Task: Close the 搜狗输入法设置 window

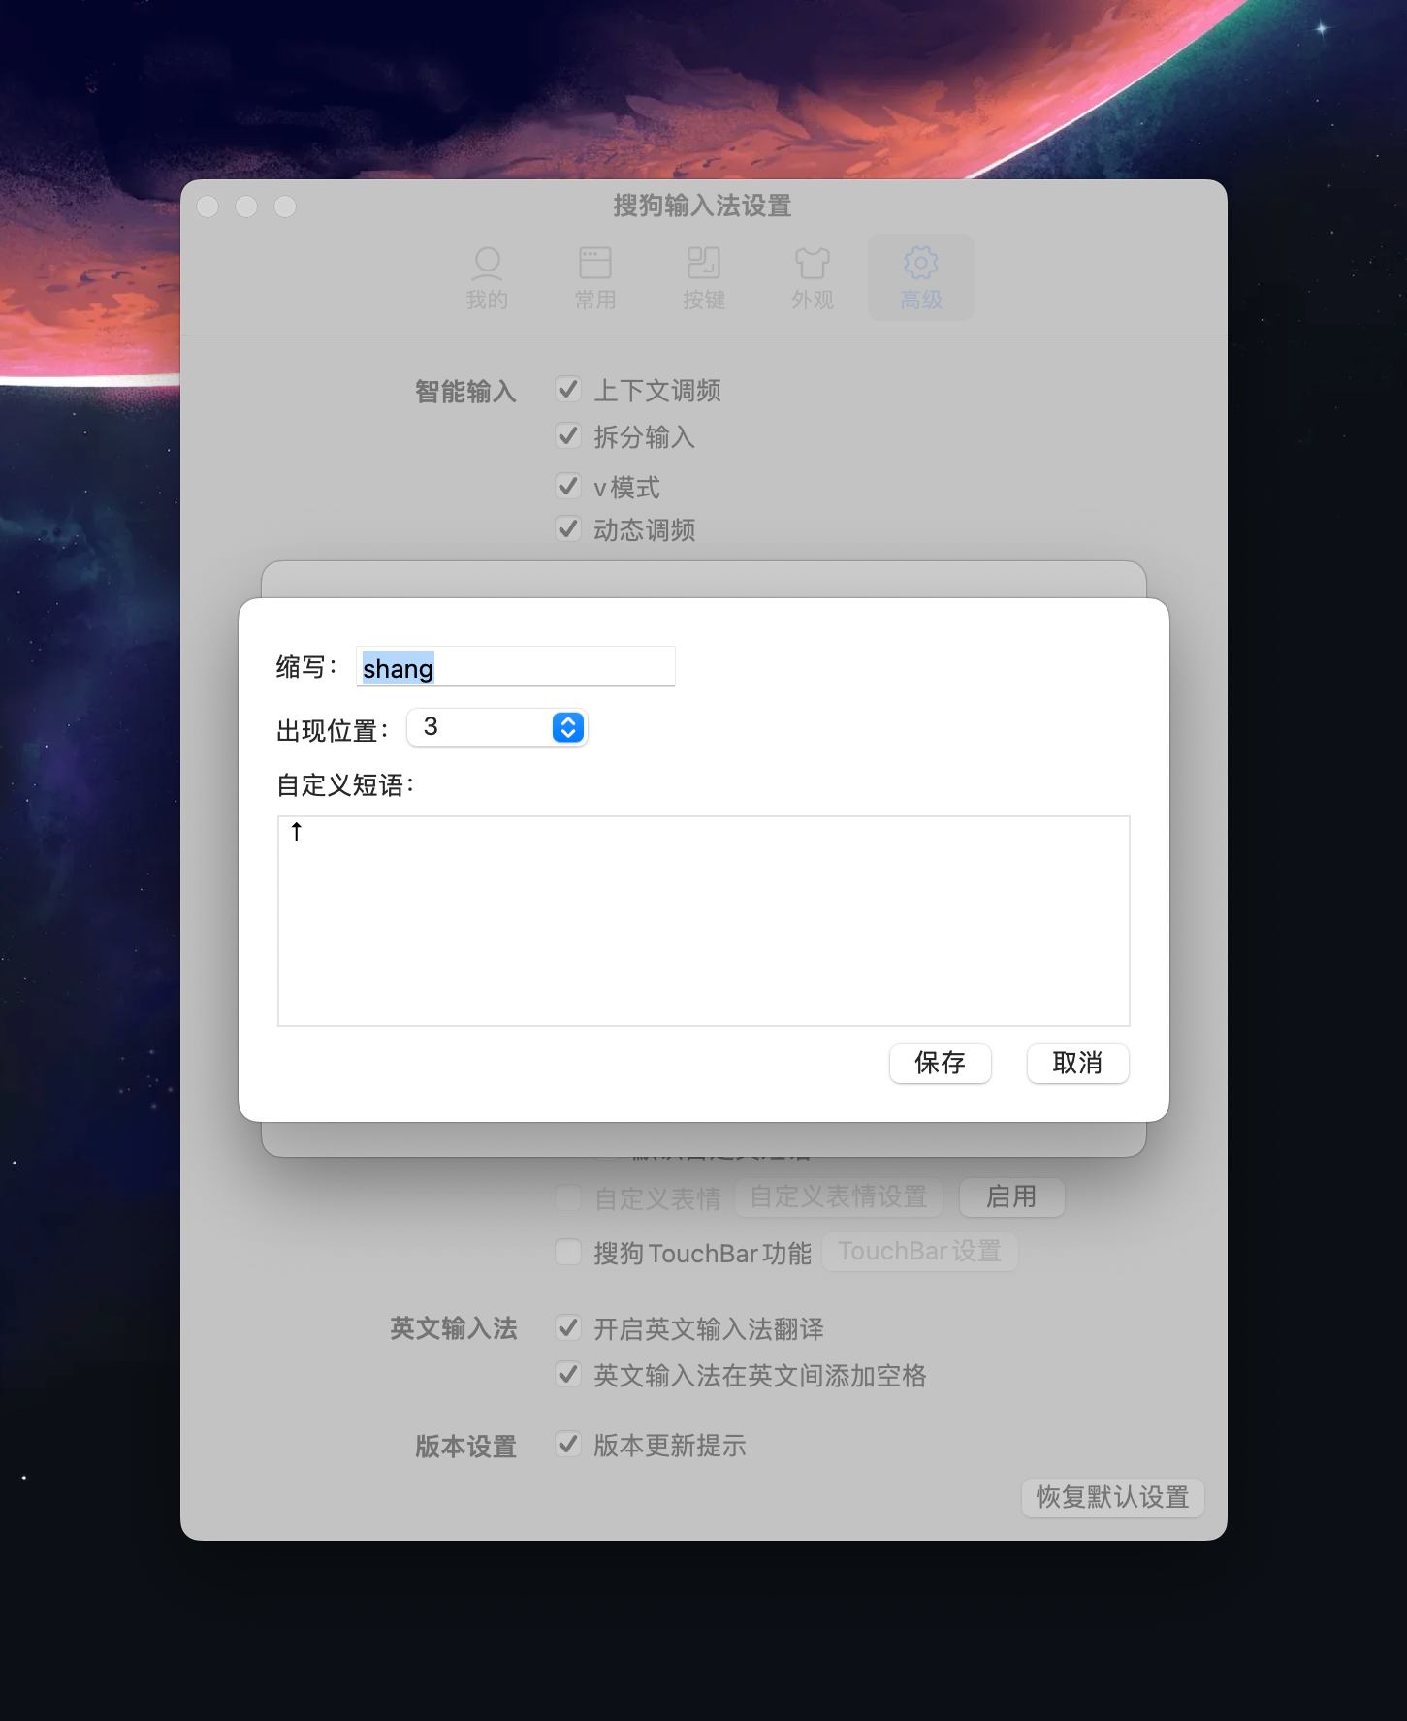Action: (x=208, y=207)
